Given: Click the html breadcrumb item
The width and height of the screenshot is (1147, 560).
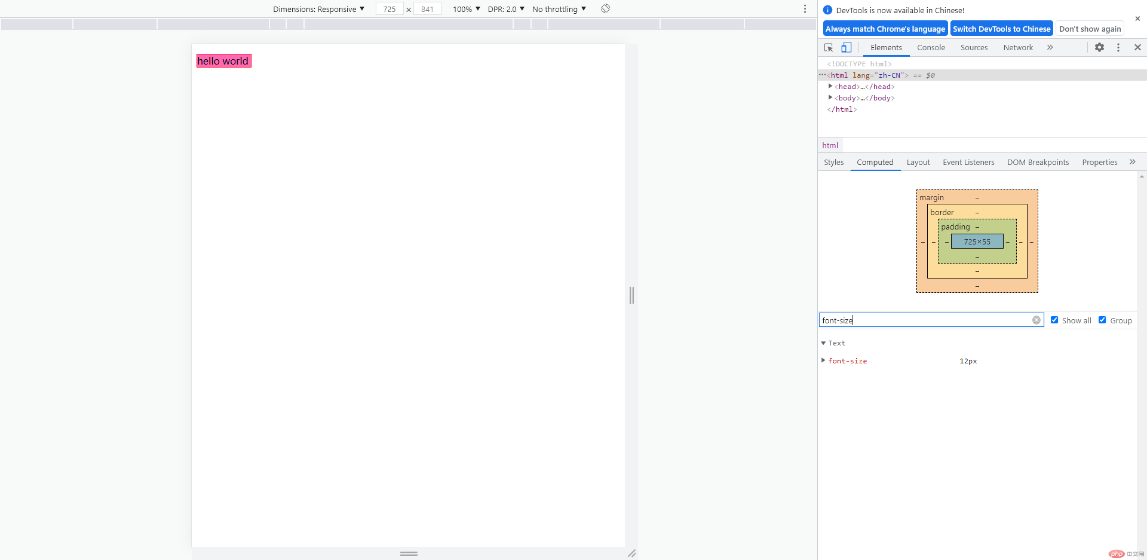Looking at the screenshot, I should [830, 145].
